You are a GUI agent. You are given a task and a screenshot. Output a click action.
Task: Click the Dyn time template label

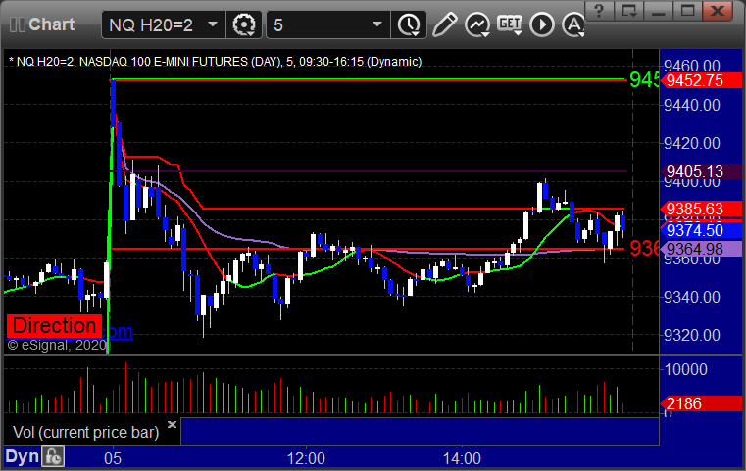click(22, 456)
